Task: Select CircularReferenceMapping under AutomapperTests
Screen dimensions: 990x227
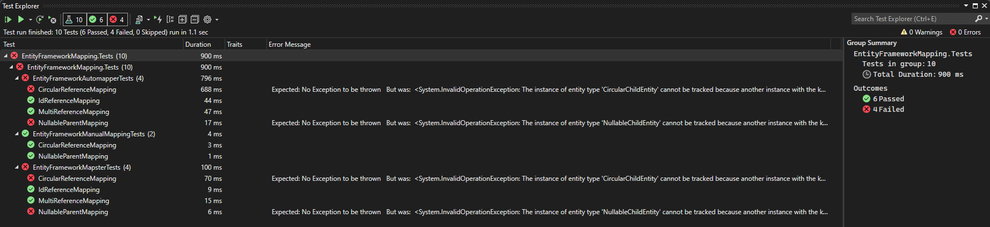Action: pos(422,89)
